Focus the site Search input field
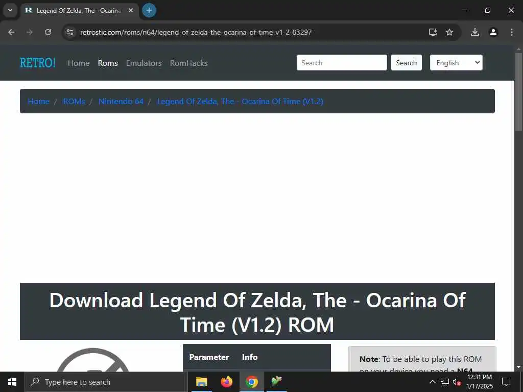 click(342, 63)
